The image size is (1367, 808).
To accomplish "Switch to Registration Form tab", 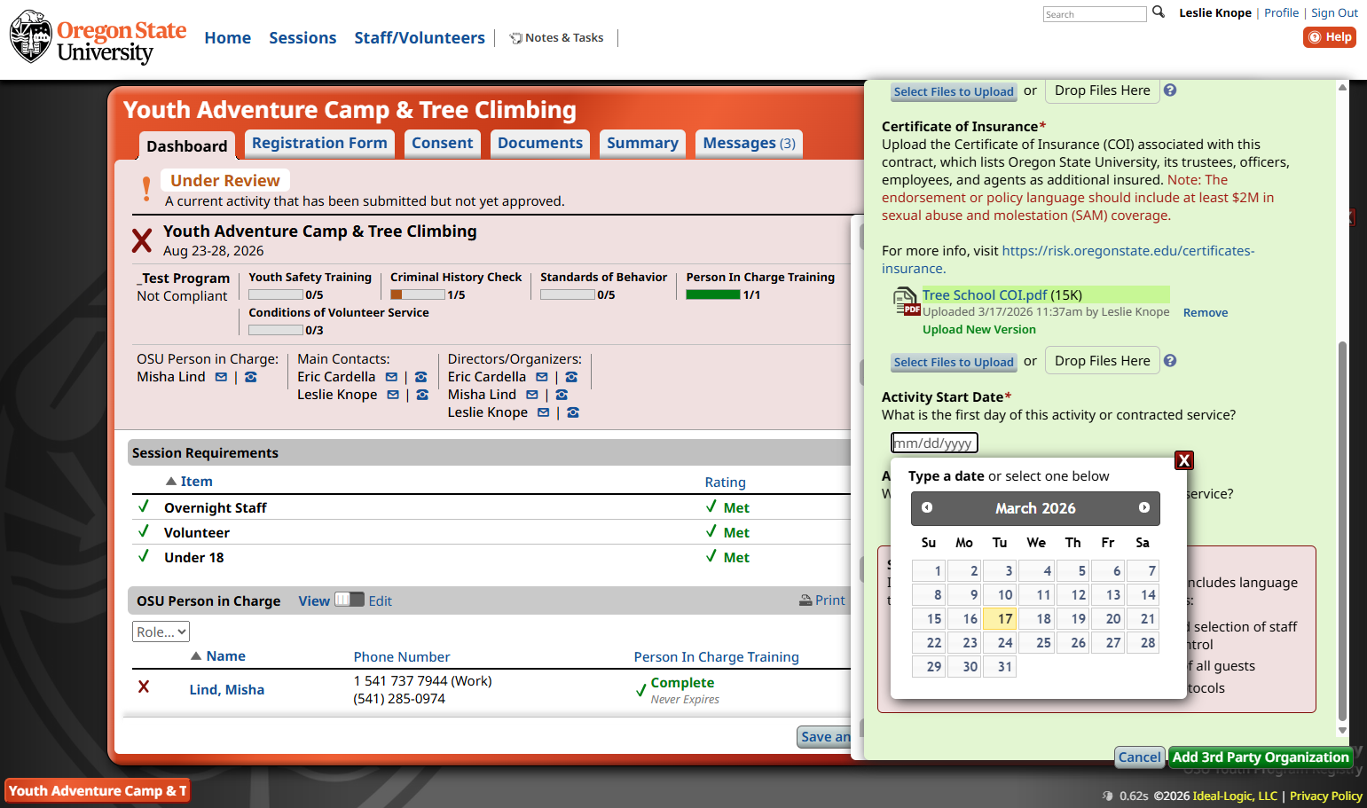I will (x=319, y=144).
